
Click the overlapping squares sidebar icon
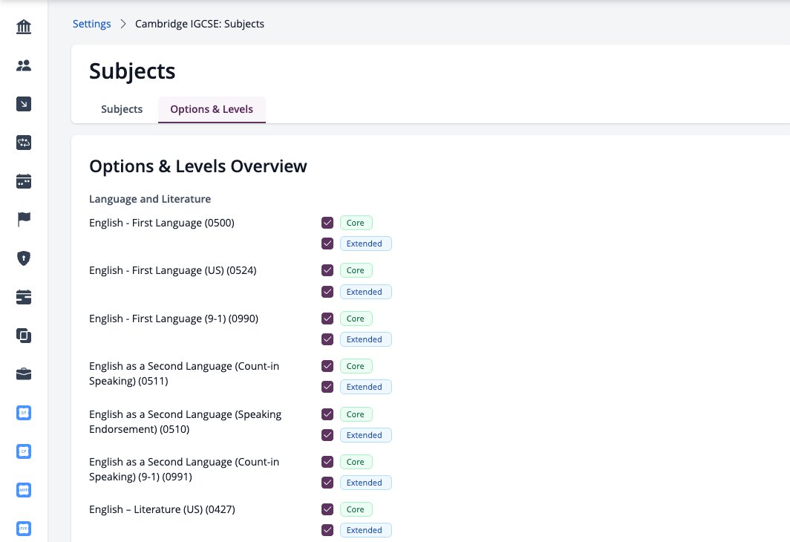click(24, 336)
